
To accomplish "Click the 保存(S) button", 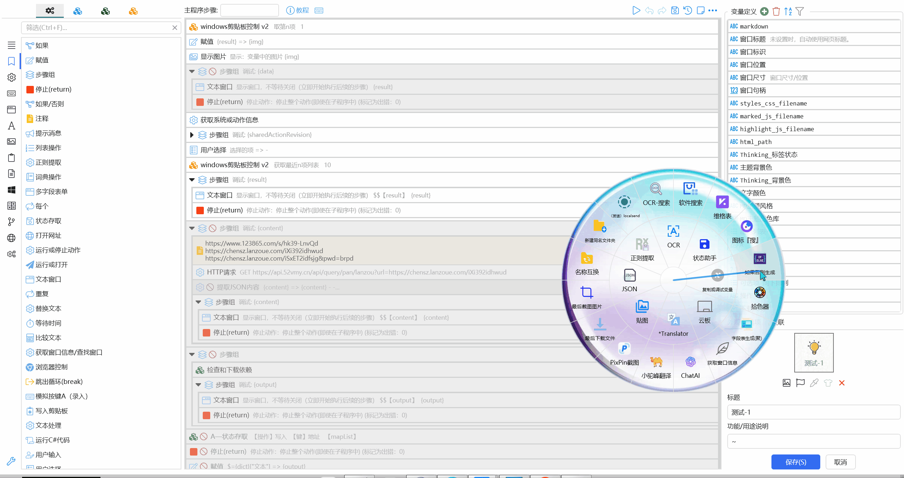I will (x=796, y=462).
